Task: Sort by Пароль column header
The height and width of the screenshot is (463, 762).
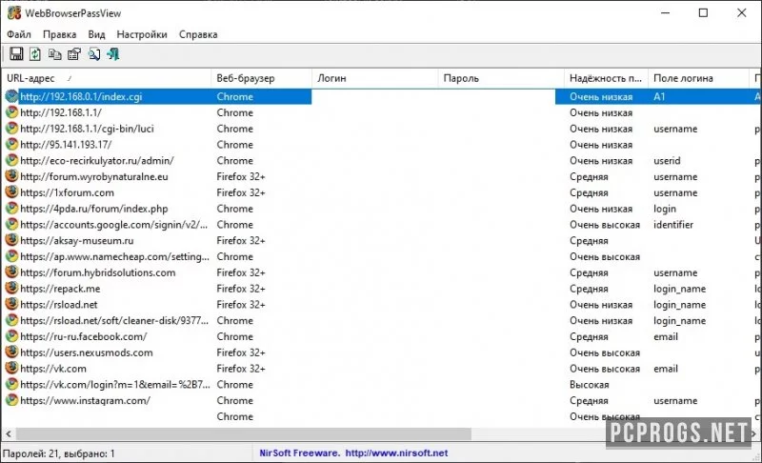Action: tap(501, 78)
